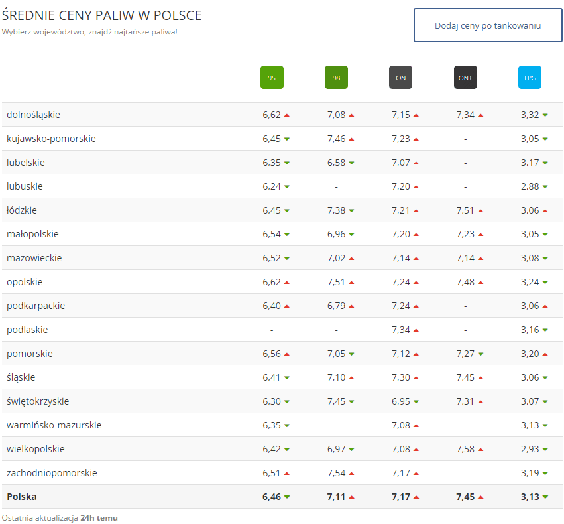Click the green 98 fuel badge
The width and height of the screenshot is (564, 524).
pyautogui.click(x=336, y=78)
